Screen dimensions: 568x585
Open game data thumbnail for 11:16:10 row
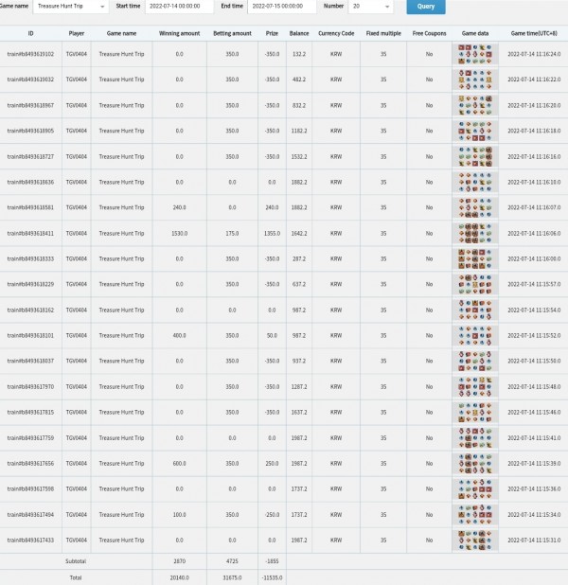(x=475, y=182)
